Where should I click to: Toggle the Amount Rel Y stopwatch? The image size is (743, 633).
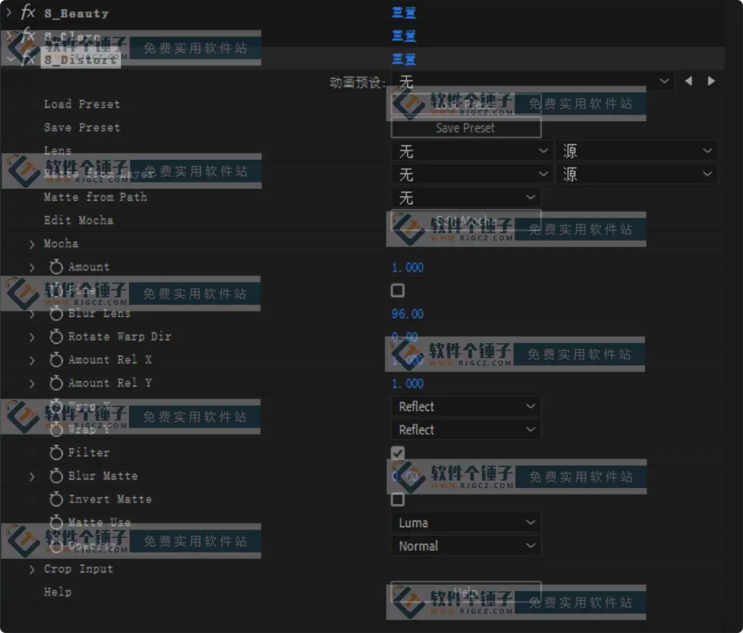point(56,384)
